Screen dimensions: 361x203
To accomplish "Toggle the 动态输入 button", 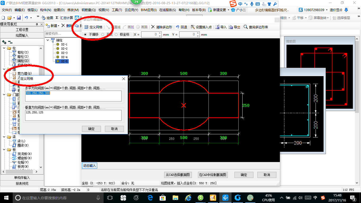I will 90,166.
